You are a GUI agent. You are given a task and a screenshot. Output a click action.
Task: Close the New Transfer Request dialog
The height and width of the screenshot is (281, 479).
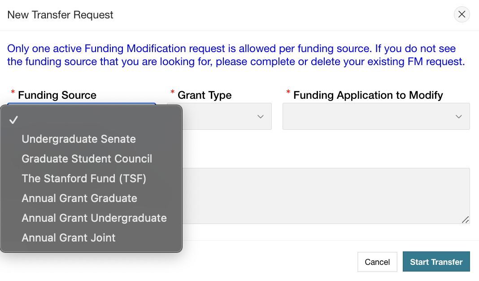pos(462,14)
